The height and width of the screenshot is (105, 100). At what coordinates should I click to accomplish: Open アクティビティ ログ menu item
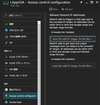coord(20,30)
